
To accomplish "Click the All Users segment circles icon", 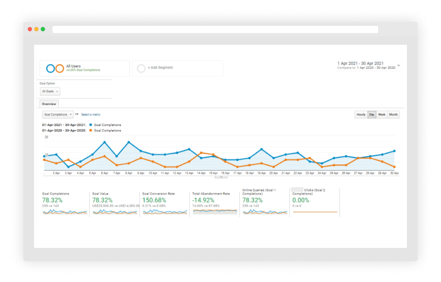I will (x=55, y=68).
